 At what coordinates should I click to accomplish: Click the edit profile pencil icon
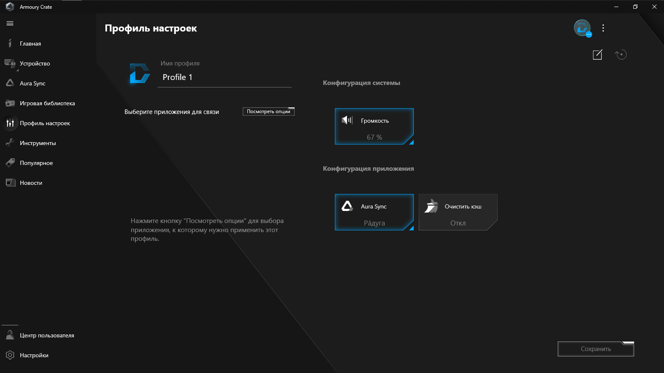pos(598,54)
